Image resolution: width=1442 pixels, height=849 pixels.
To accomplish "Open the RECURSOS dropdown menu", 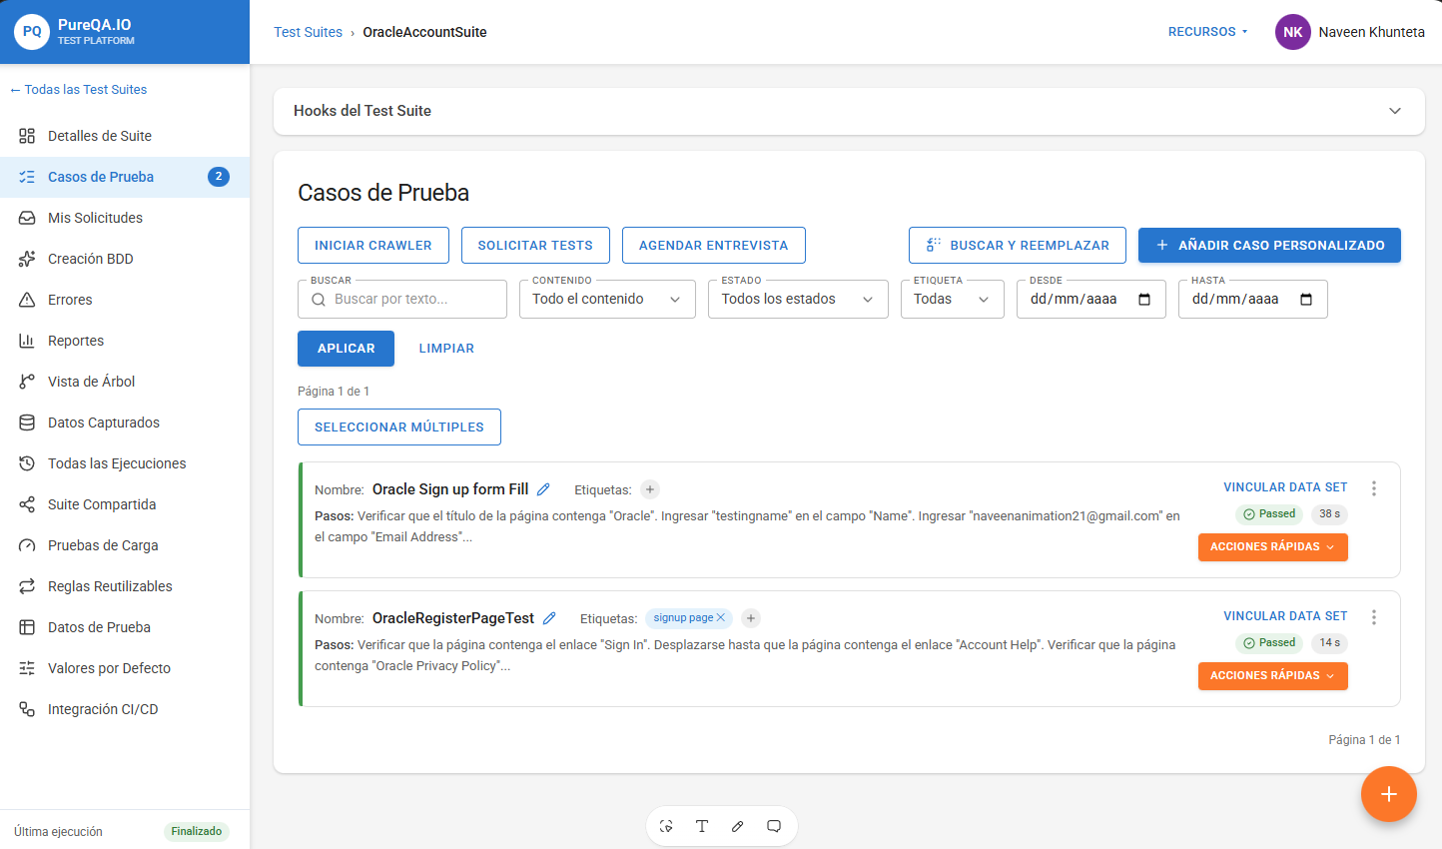I will [1208, 32].
